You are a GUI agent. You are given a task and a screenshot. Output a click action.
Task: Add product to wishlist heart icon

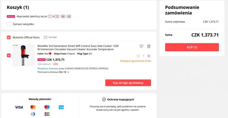[x=141, y=46]
